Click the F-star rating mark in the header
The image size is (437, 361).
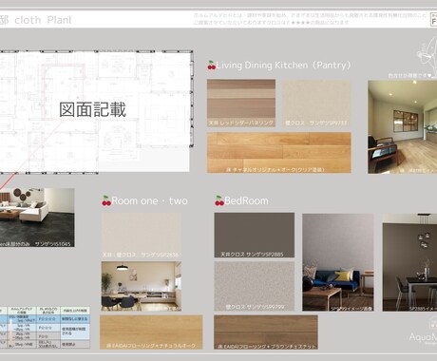(x=433, y=19)
